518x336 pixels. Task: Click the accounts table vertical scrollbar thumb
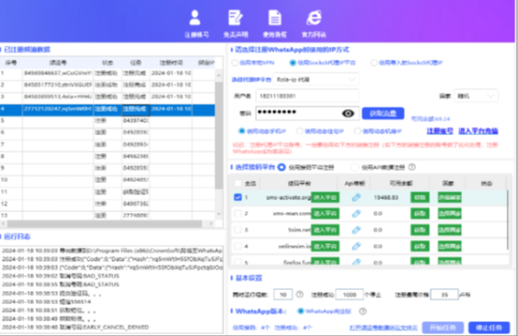tap(219, 135)
